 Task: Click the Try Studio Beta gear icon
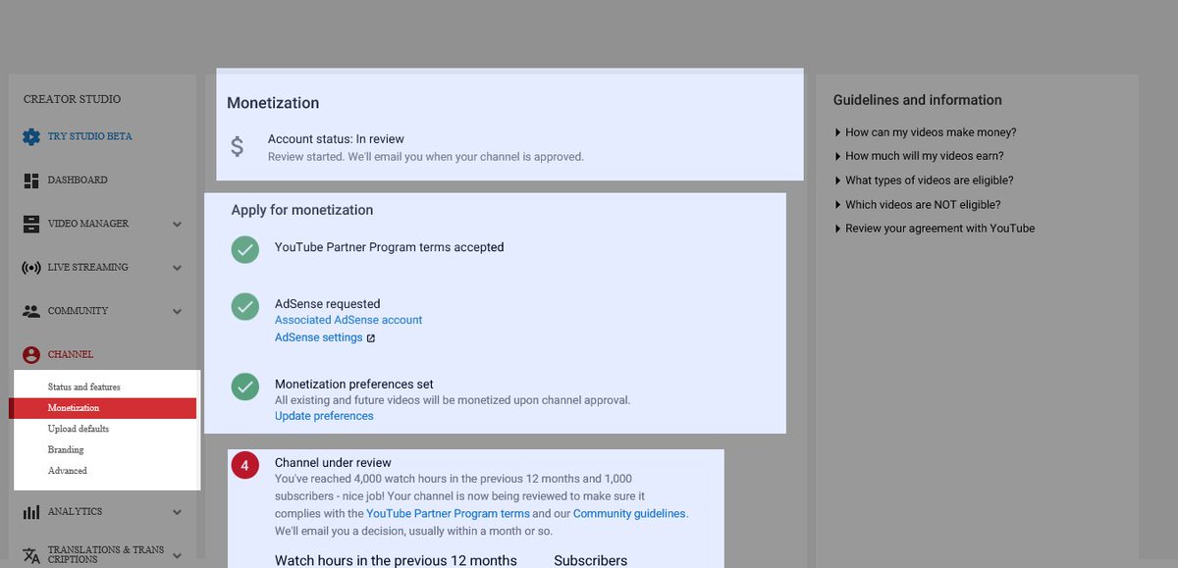(x=31, y=136)
